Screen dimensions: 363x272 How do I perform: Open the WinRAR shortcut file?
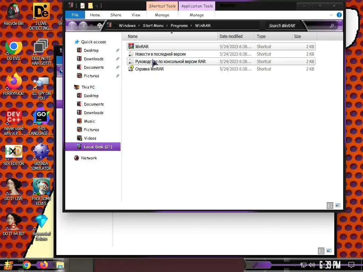tap(221, 46)
